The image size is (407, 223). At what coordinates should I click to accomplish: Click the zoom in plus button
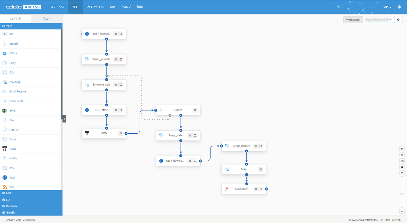[402, 173]
